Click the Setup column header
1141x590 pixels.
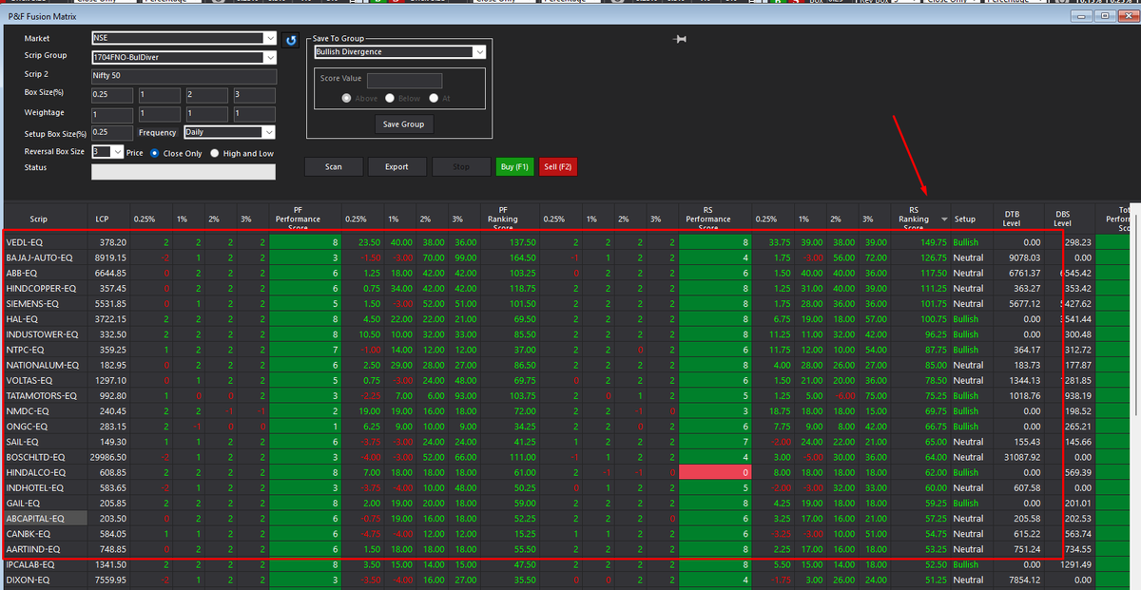(965, 219)
